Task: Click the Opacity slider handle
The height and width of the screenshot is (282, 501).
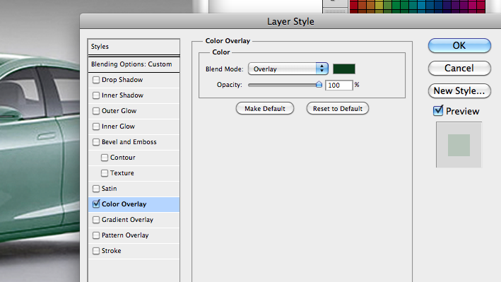Action: click(319, 84)
